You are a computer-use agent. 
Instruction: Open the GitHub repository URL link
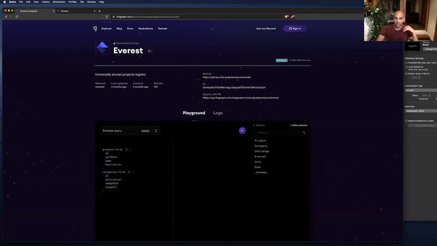click(x=227, y=77)
